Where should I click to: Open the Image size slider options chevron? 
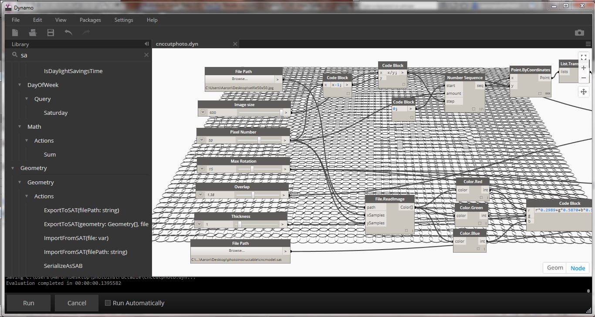202,112
